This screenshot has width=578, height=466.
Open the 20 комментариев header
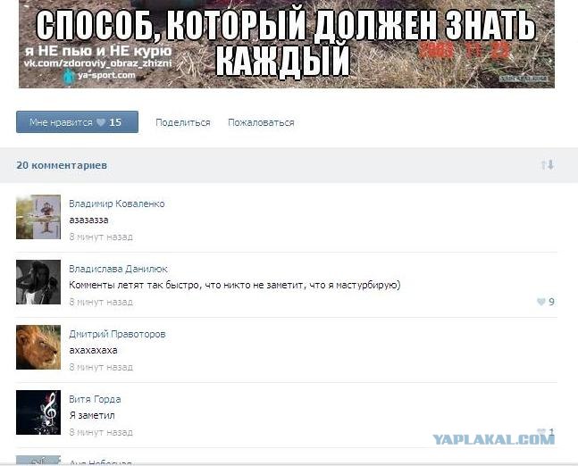pyautogui.click(x=62, y=165)
